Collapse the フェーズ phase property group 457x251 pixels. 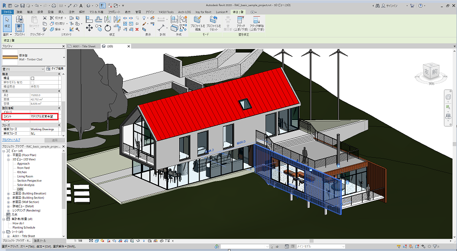59,125
